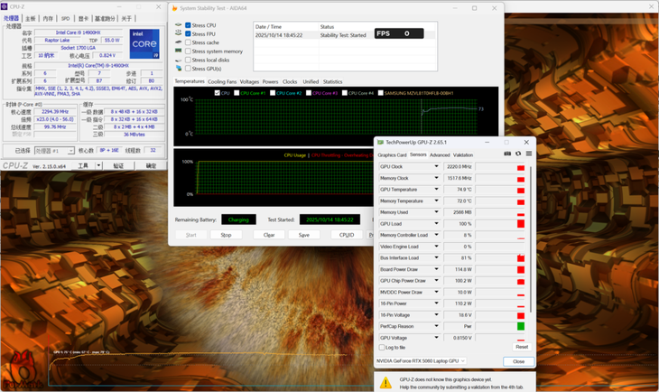Click CPU-Z title bar app icon
Viewport: 659px width, 392px height.
tap(5, 6)
